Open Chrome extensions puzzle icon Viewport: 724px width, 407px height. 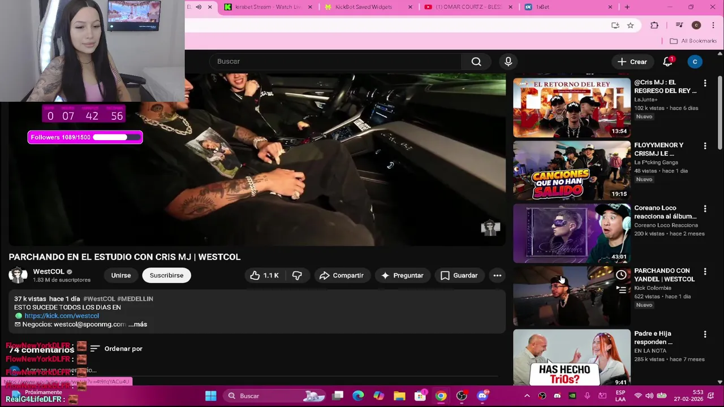(x=654, y=25)
